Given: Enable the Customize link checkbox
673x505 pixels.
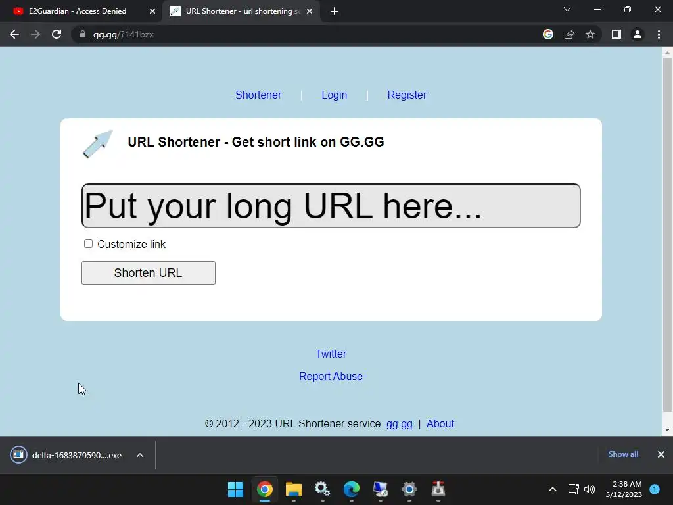Looking at the screenshot, I should (x=89, y=244).
